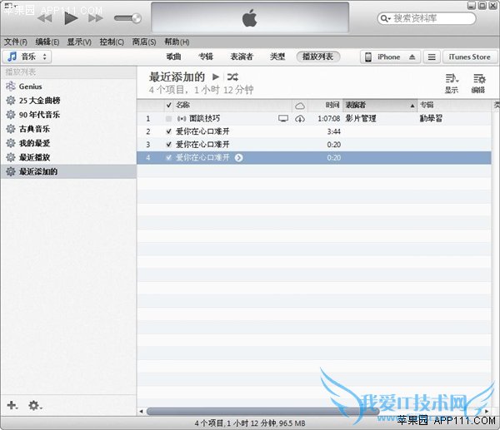Open the gear actions menu at bottom

pos(35,406)
